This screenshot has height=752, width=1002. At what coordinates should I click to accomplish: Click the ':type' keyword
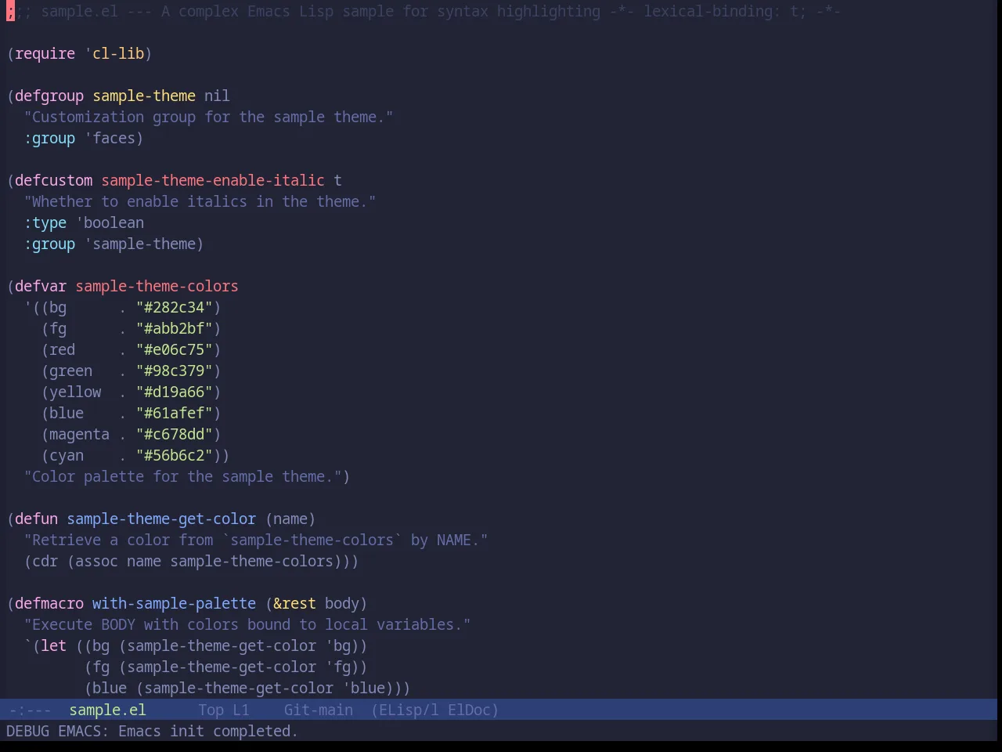pyautogui.click(x=45, y=222)
